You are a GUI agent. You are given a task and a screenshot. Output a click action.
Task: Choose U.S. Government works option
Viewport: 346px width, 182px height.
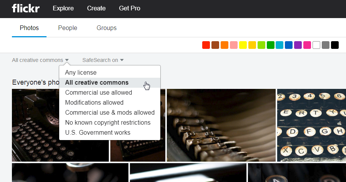coord(98,133)
